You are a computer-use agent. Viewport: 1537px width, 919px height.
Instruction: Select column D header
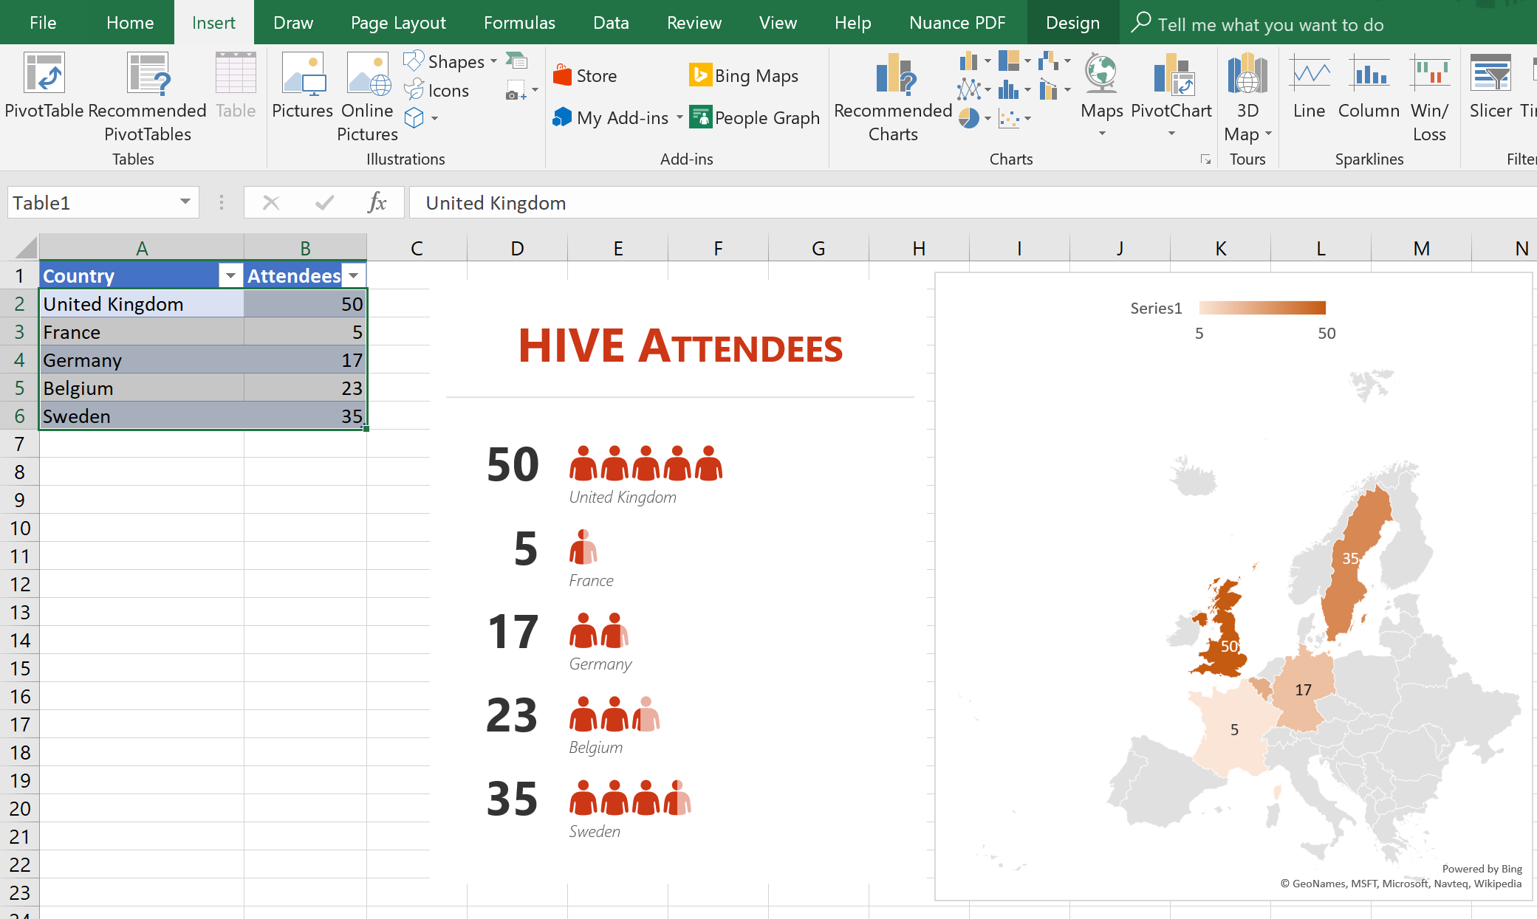pos(517,248)
